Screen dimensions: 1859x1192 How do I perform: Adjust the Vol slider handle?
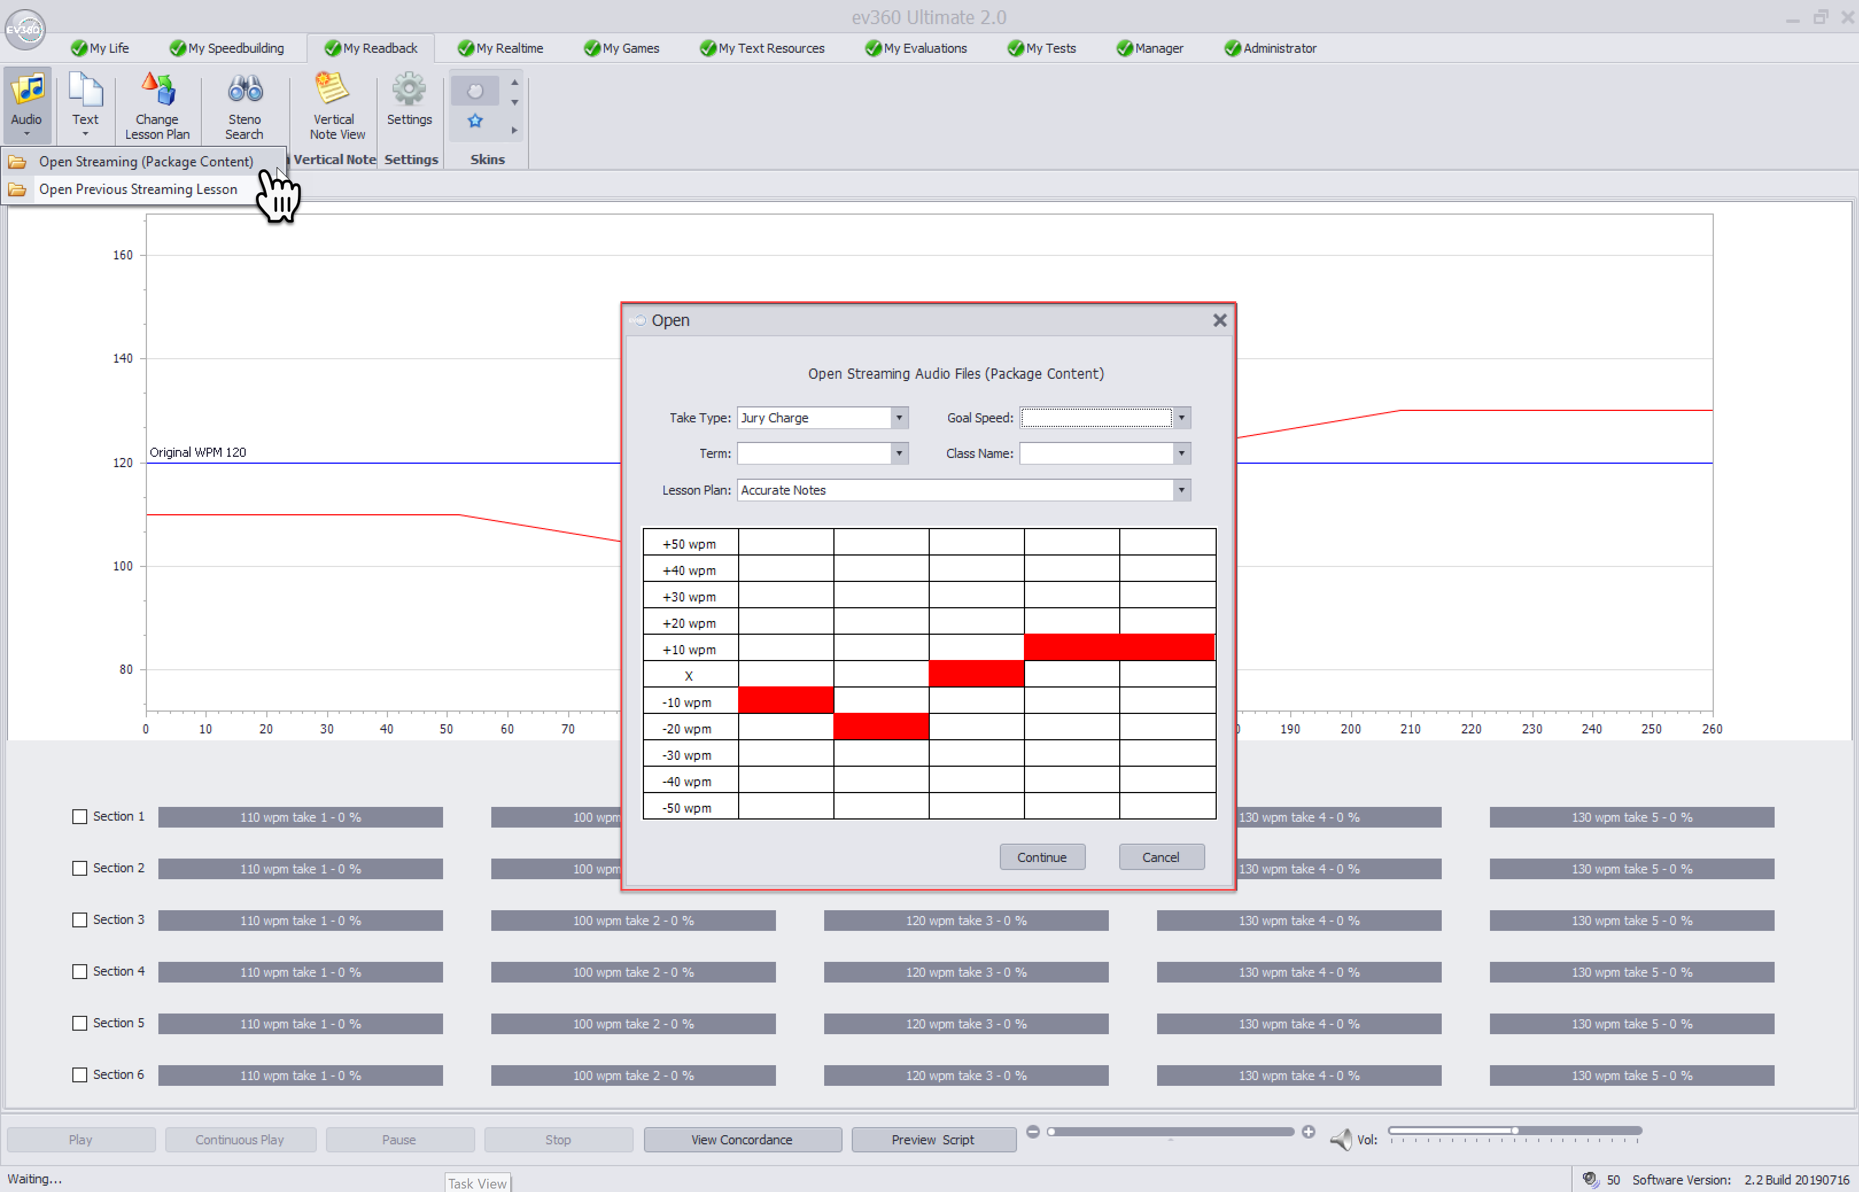[x=1515, y=1131]
